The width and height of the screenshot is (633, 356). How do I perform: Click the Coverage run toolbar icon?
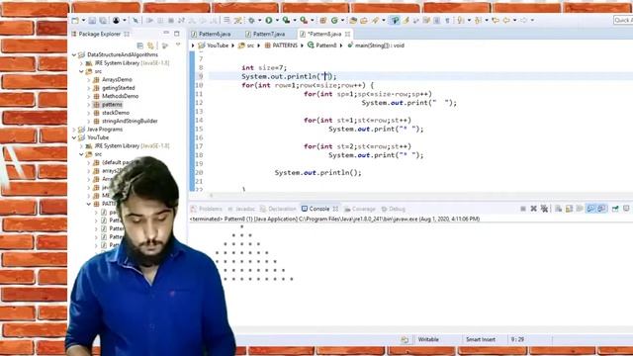[286, 20]
